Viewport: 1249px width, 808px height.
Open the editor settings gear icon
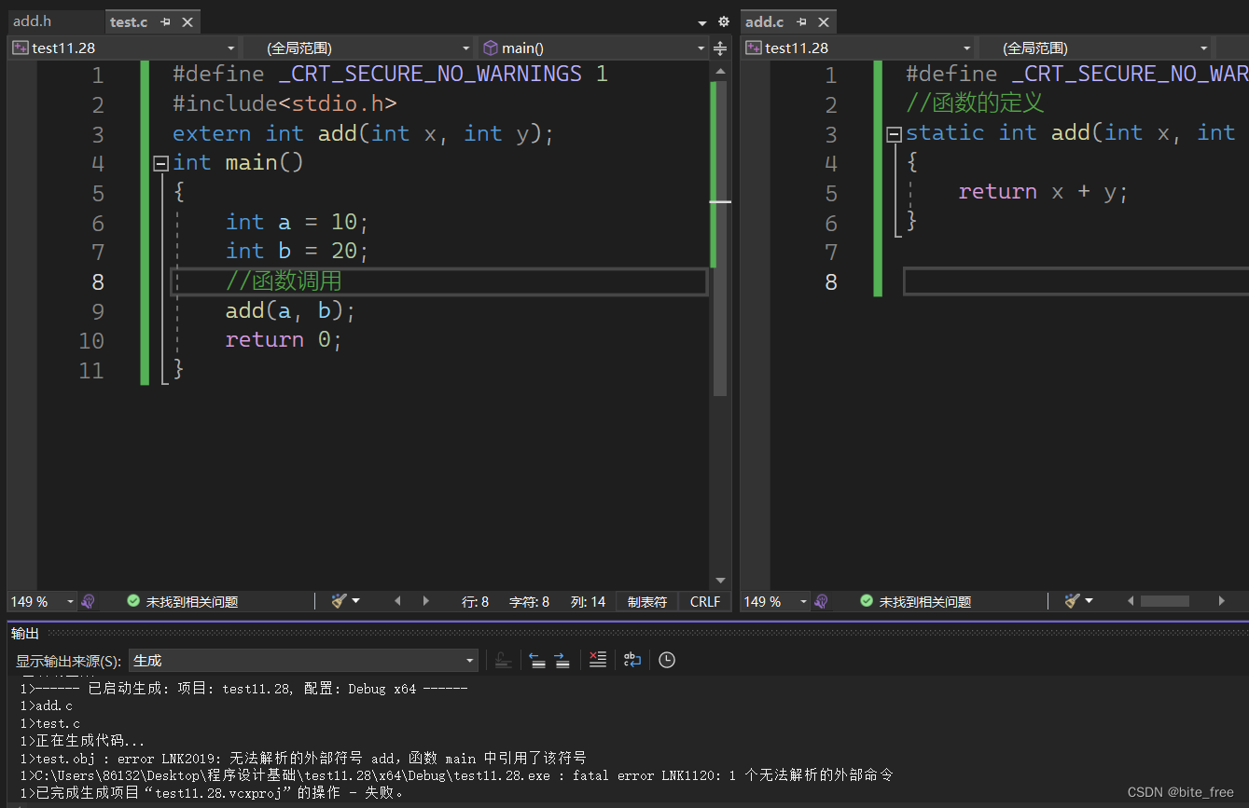[723, 21]
